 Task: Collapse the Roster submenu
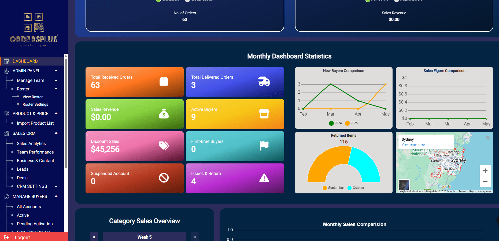coord(56,89)
